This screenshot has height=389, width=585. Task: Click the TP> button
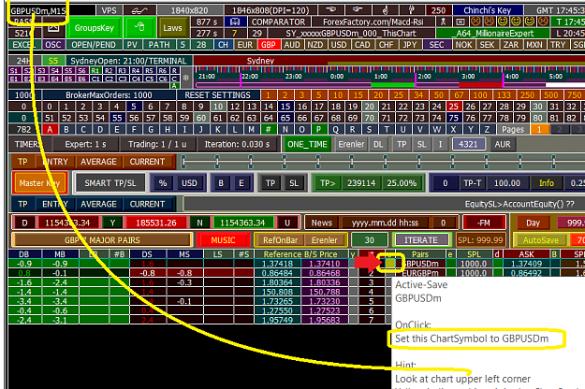328,183
